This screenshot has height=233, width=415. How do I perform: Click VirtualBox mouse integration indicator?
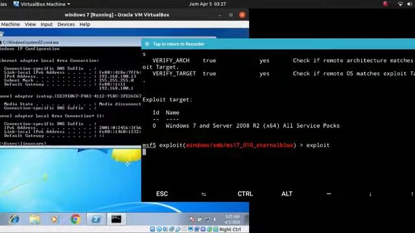[209, 229]
